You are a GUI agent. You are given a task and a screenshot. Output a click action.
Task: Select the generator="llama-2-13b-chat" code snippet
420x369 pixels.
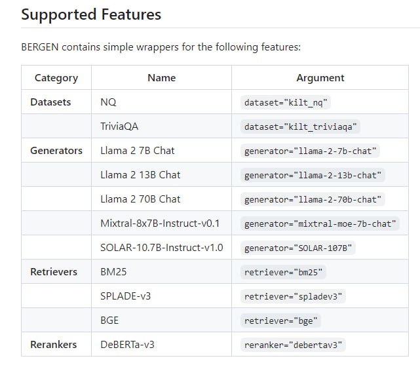coord(313,176)
